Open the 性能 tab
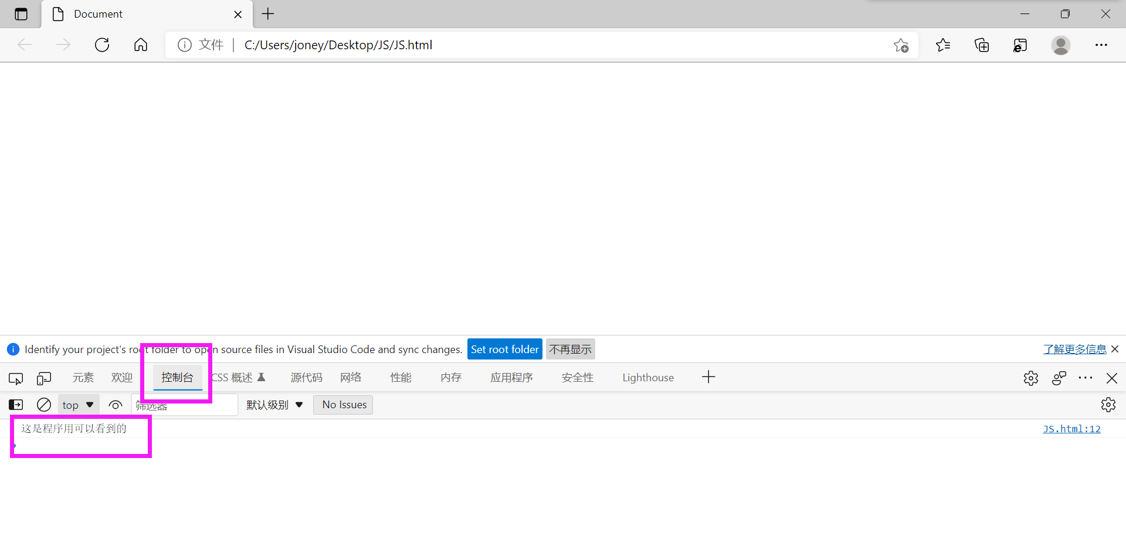The width and height of the screenshot is (1126, 546). click(x=401, y=378)
